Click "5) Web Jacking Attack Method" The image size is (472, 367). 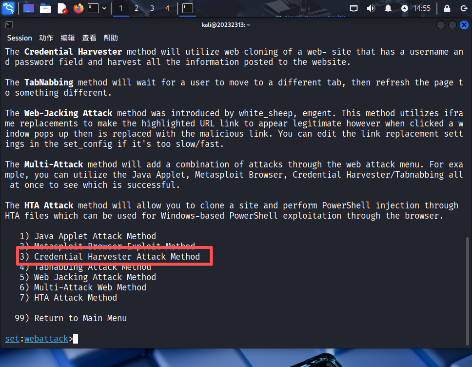tap(88, 277)
